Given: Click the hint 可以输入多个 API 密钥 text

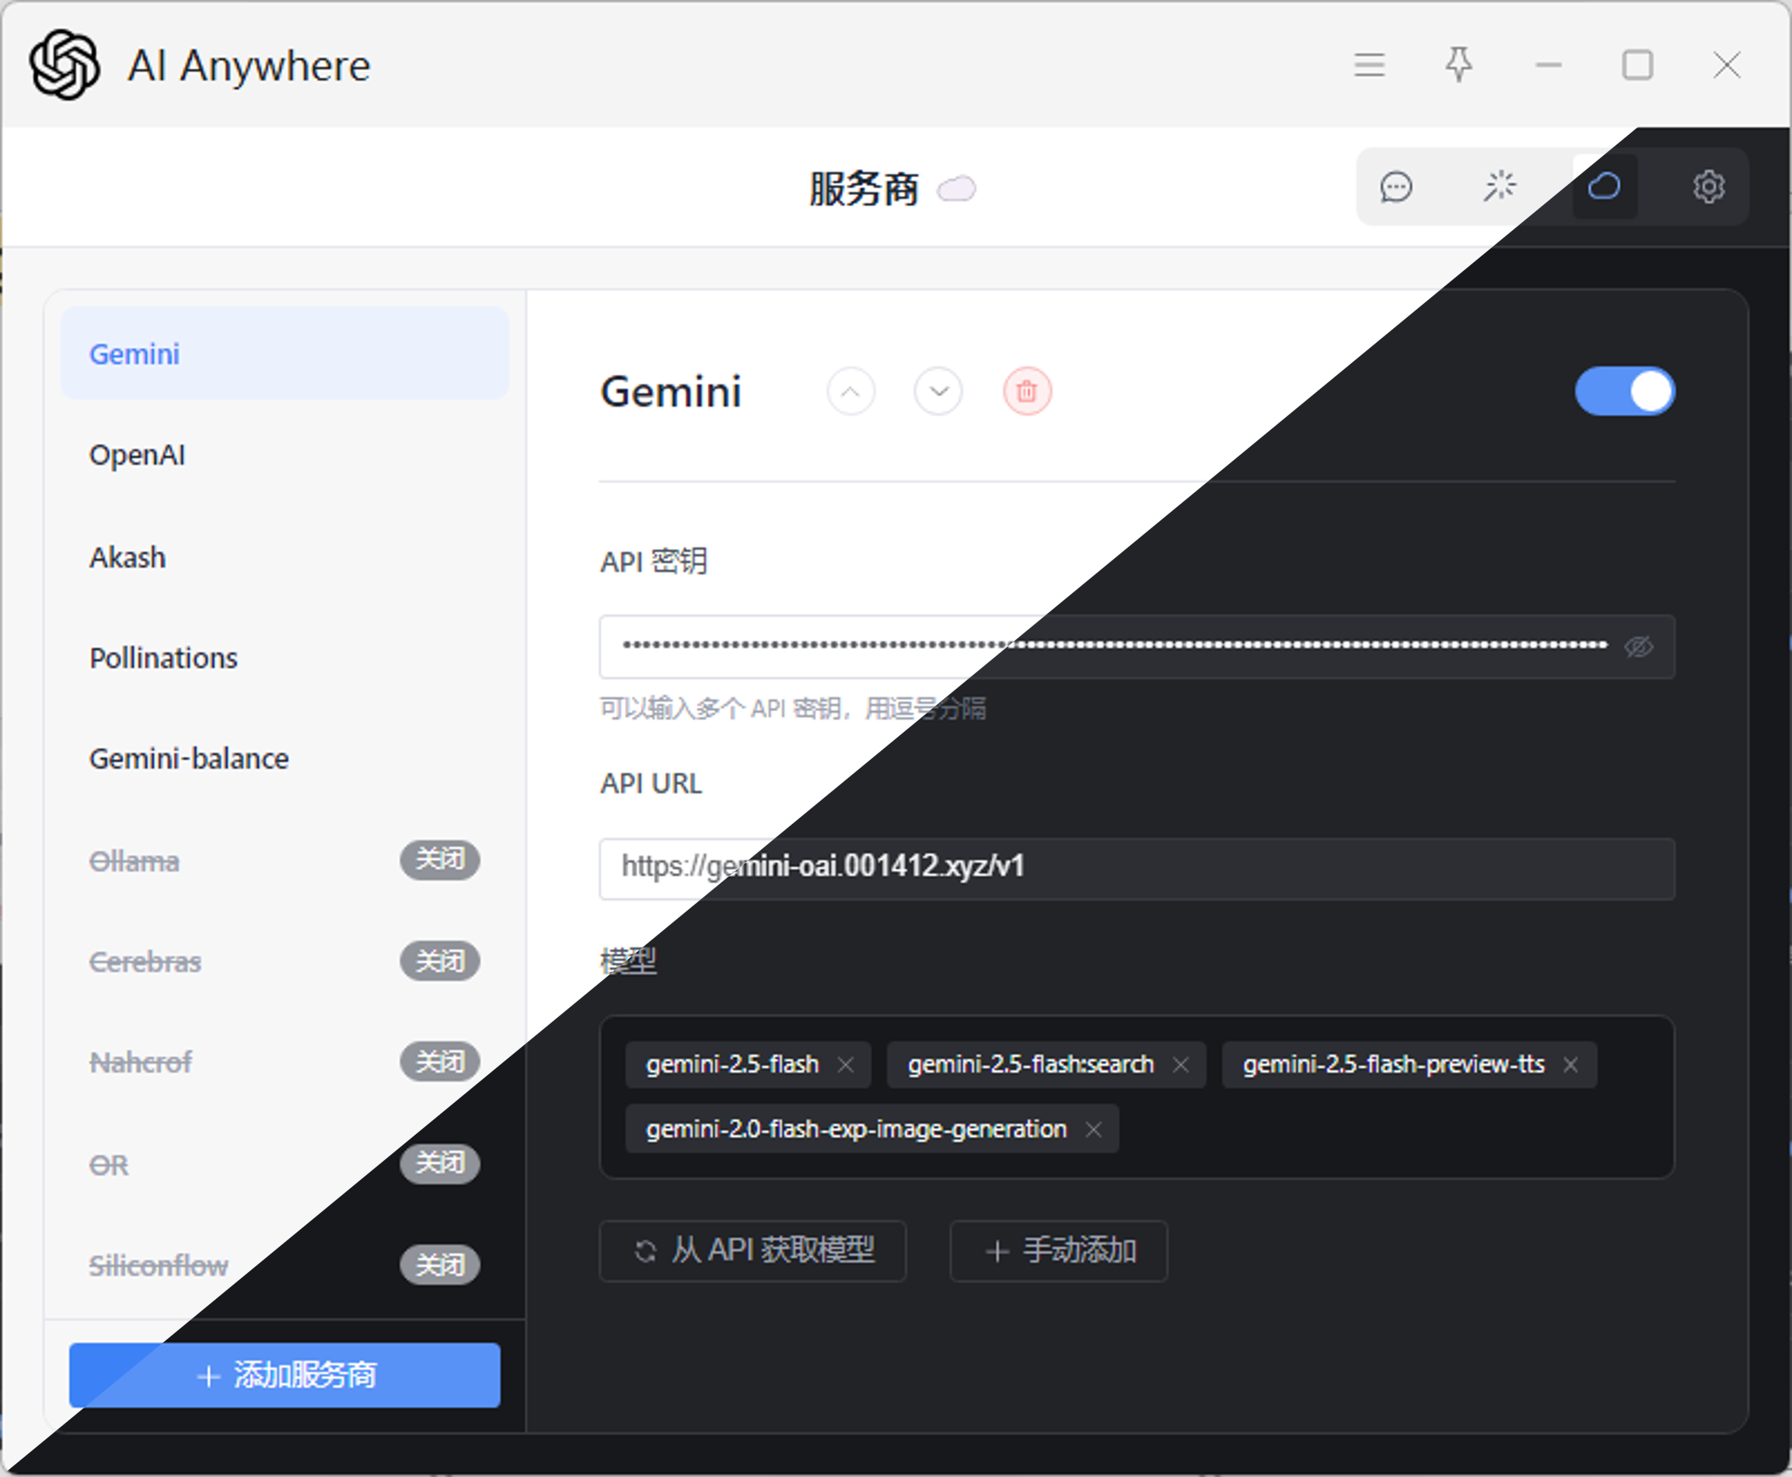Looking at the screenshot, I should tap(792, 708).
